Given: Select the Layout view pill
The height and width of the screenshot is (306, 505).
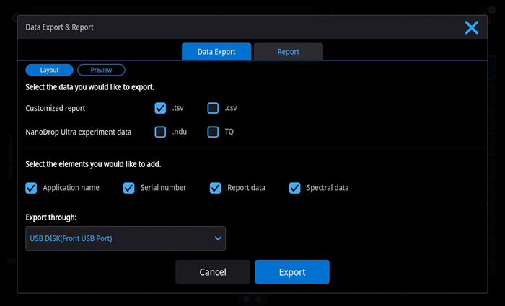Looking at the screenshot, I should click(x=49, y=71).
